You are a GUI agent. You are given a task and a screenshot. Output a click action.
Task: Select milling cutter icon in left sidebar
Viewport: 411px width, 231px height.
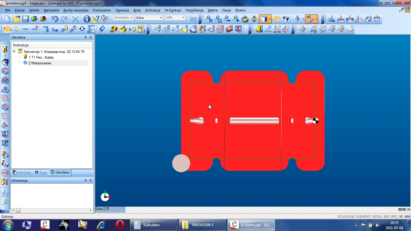(x=5, y=49)
